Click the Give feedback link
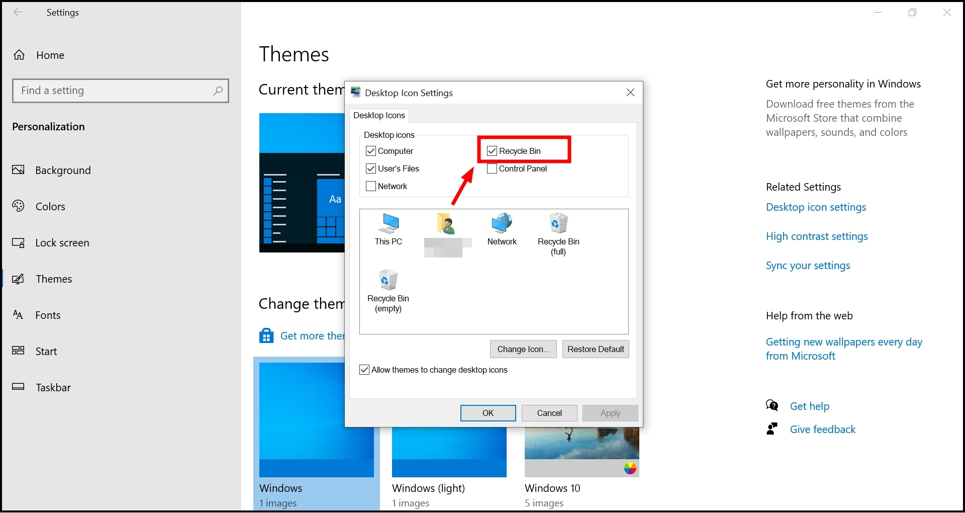Viewport: 965px width, 513px height. (823, 430)
